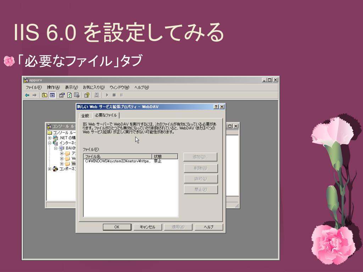Viewport: 363px width, 272px height.
Task: Open the Properties toolbar icon
Action: (62, 95)
